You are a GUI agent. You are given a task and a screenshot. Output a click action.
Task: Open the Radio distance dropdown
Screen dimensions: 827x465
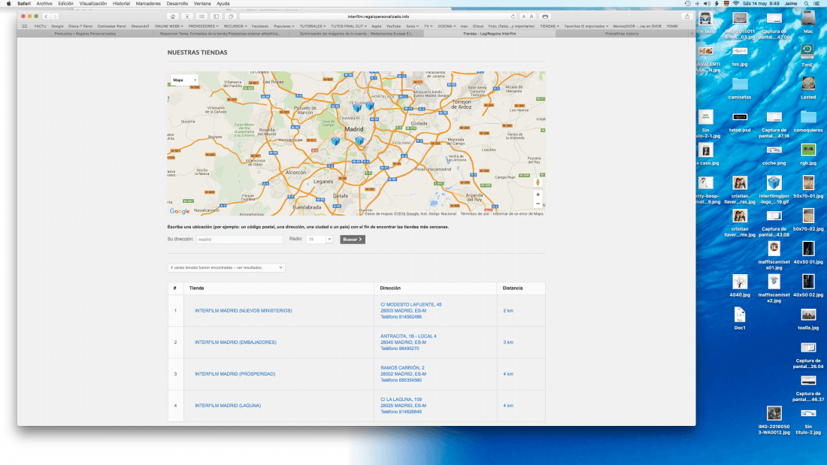pos(320,240)
